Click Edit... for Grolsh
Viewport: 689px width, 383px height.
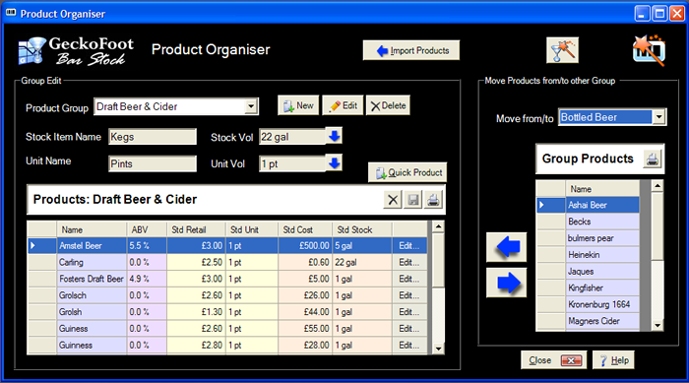[x=409, y=312]
